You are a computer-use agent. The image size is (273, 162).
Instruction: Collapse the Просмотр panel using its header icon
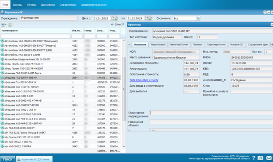click(272, 25)
